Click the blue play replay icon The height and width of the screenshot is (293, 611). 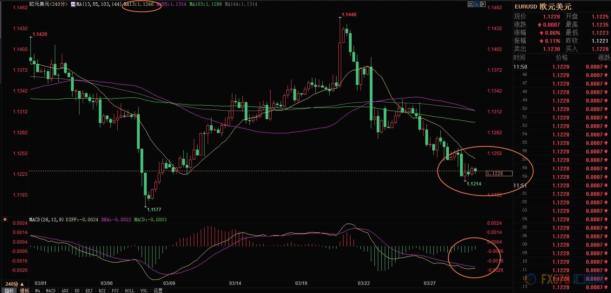pos(477,4)
